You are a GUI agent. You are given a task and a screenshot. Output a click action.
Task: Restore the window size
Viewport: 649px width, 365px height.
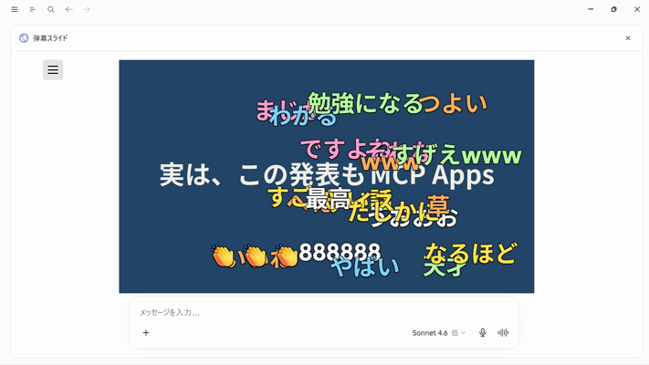pos(613,9)
